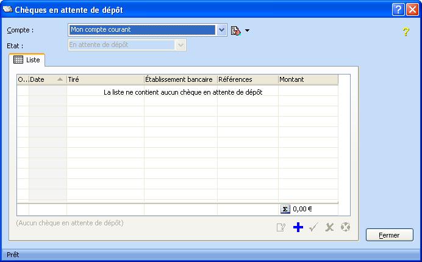This screenshot has height=262, width=422.
Task: Expand the Compte dropdown list
Action: click(221, 30)
